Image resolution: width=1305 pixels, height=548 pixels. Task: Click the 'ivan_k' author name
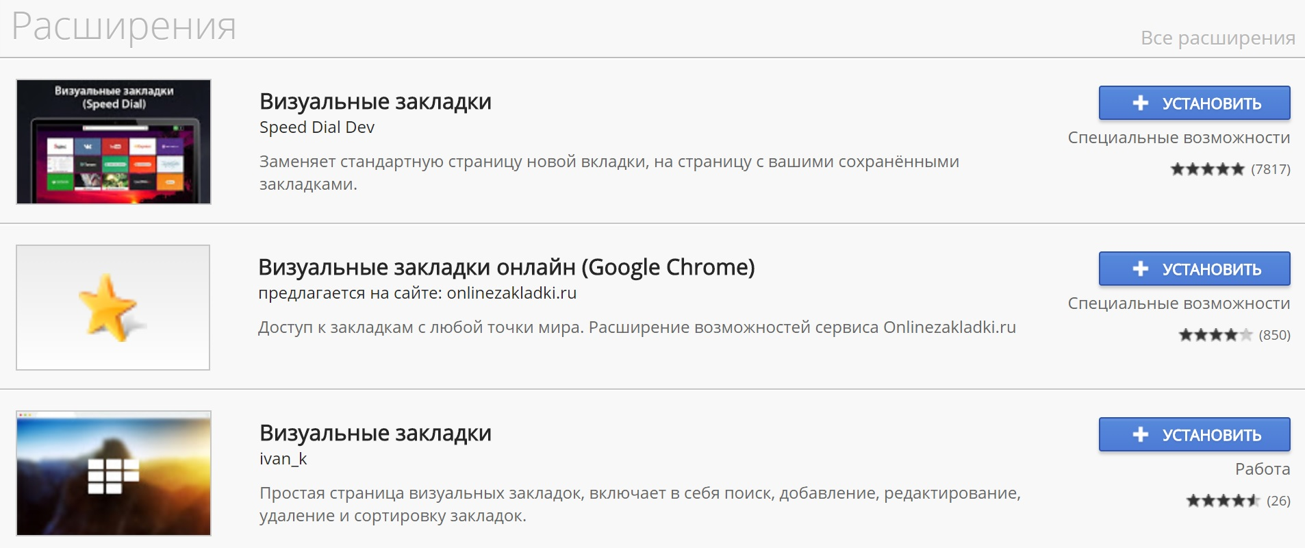(283, 459)
